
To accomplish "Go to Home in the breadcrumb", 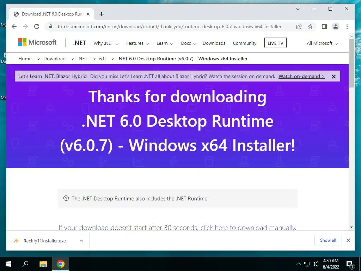I will pyautogui.click(x=25, y=59).
